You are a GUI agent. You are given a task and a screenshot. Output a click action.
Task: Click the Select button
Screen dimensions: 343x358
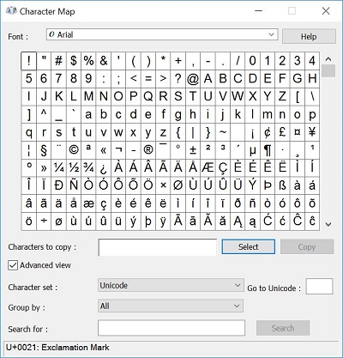(249, 246)
